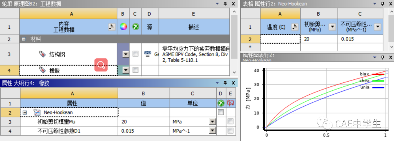This screenshot has width=394, height=141.
Task: Click the Neo-Hookean table scrollbar down arrow
Action: (x=391, y=47)
